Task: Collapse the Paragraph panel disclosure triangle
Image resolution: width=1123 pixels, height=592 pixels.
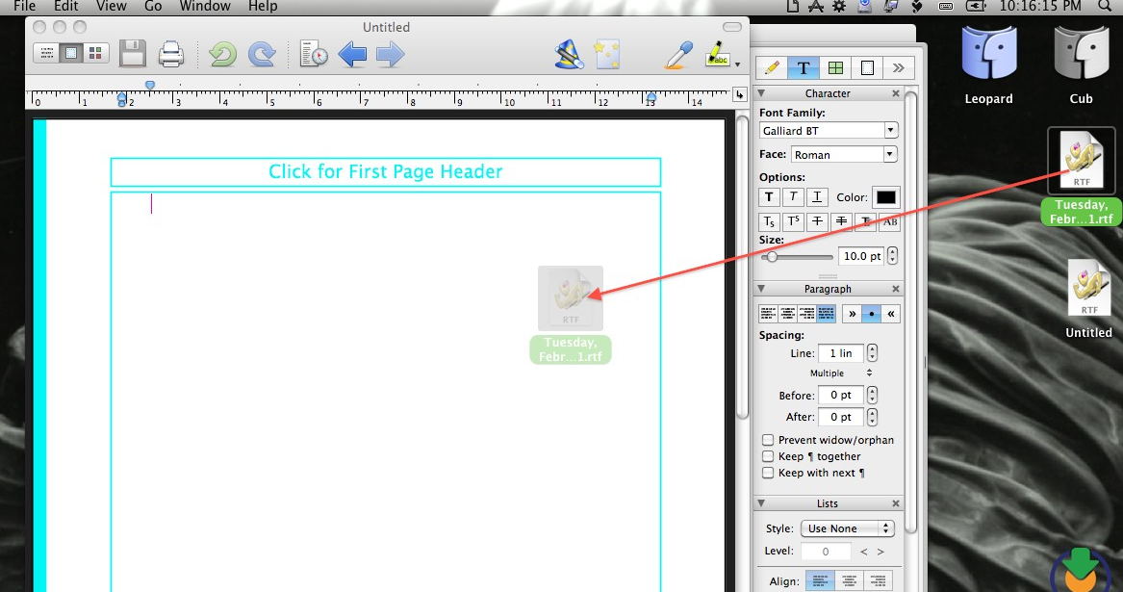Action: [x=760, y=288]
